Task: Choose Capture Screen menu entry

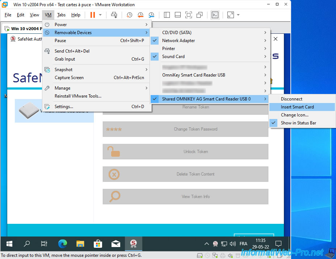Action: 97,78
